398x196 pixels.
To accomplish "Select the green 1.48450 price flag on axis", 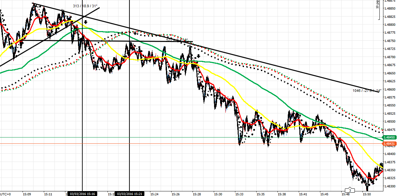I will point(389,137).
